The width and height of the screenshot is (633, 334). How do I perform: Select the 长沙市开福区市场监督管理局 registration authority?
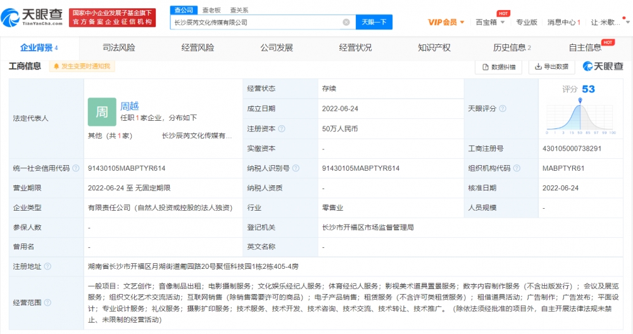tap(368, 228)
